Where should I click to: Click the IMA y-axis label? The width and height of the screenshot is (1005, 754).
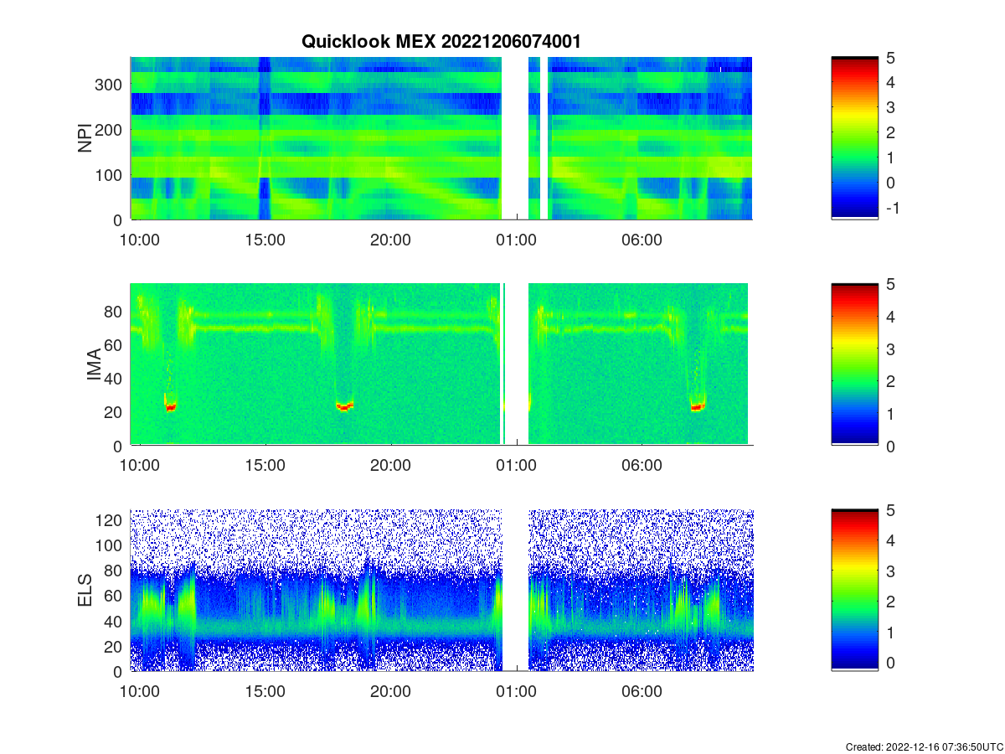(x=93, y=365)
